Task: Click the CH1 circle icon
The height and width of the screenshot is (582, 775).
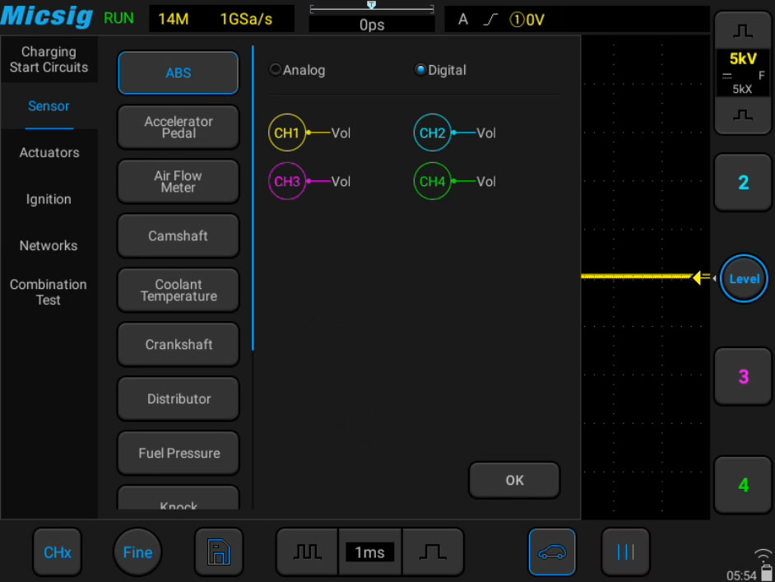Action: pyautogui.click(x=286, y=133)
